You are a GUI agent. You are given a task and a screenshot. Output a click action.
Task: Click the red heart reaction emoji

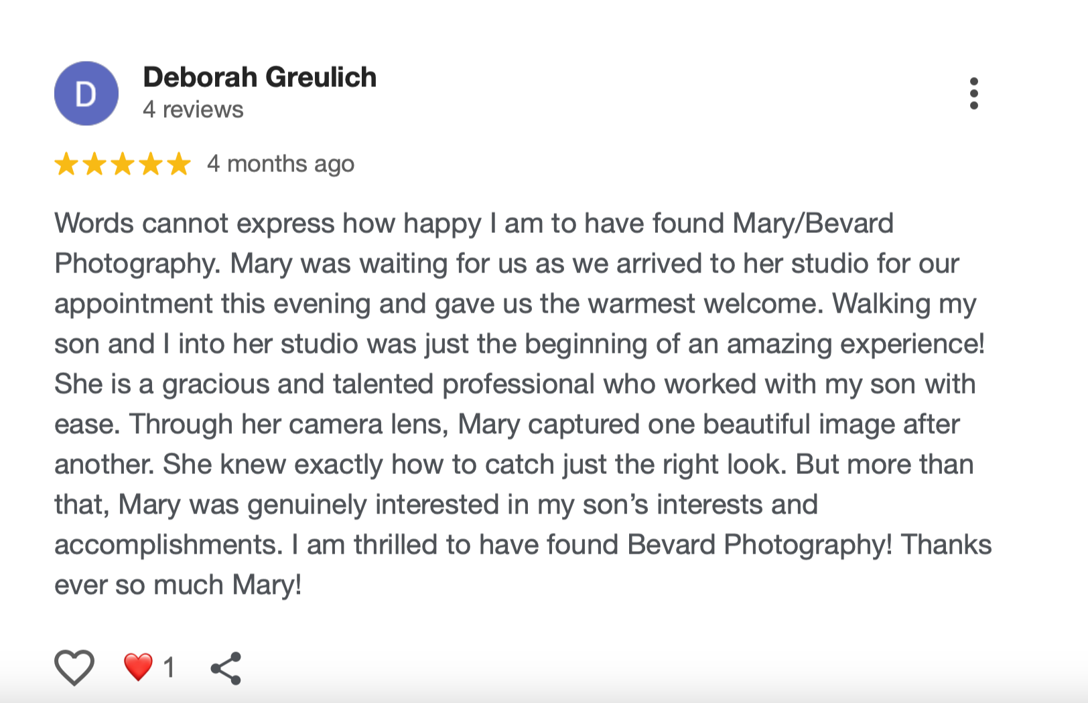click(x=138, y=667)
